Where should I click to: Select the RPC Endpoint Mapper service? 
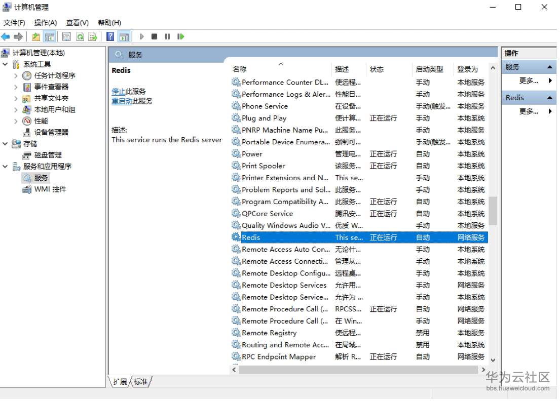[x=359, y=357]
